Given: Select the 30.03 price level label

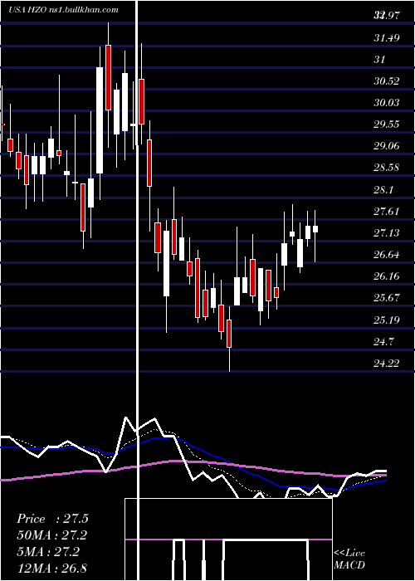Looking at the screenshot, I should pos(387,103).
